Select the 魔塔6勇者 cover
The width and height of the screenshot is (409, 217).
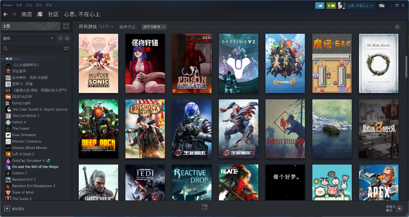332,63
